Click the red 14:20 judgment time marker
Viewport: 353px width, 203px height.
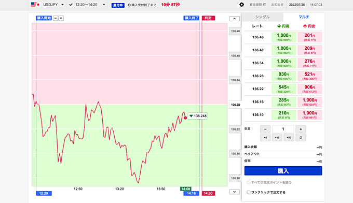tap(208, 193)
